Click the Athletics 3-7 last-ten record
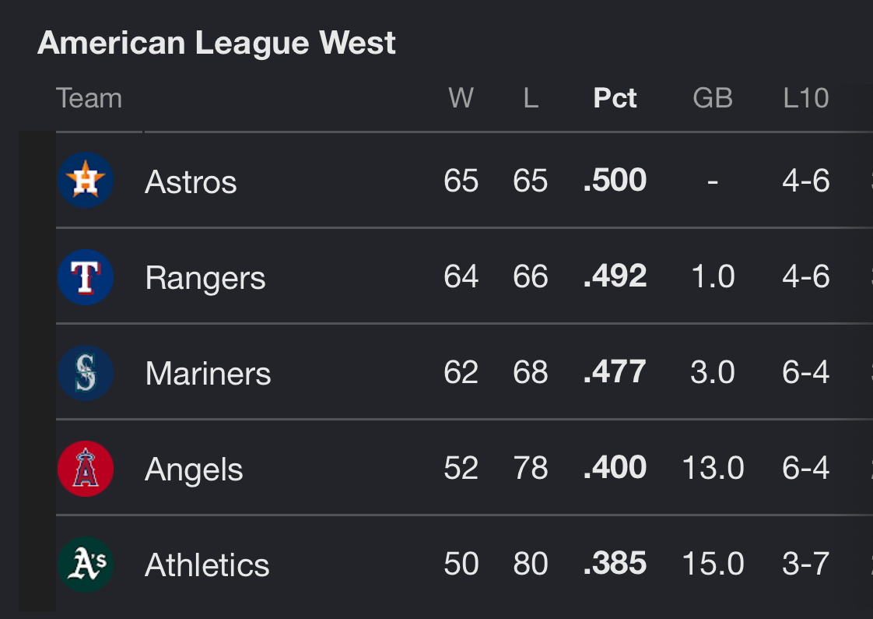The image size is (873, 619). (805, 564)
